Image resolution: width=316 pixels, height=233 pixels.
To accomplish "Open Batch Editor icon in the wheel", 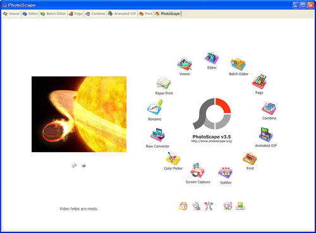I will tap(238, 64).
